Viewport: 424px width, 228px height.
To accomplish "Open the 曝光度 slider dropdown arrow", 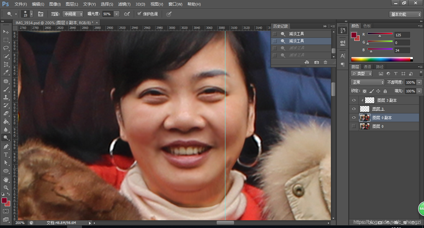I will pyautogui.click(x=117, y=14).
